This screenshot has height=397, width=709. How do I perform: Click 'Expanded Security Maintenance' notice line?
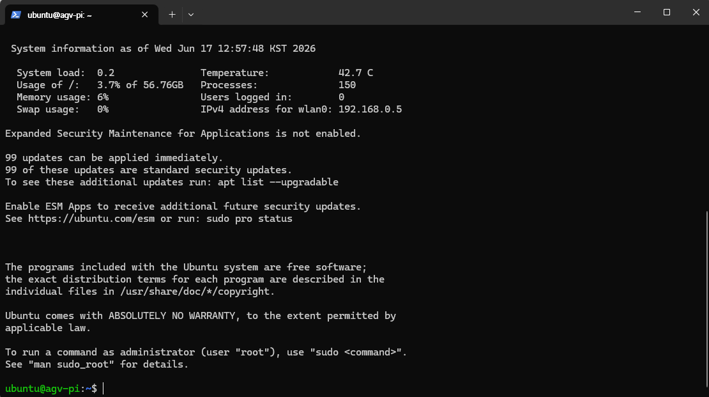coord(183,134)
